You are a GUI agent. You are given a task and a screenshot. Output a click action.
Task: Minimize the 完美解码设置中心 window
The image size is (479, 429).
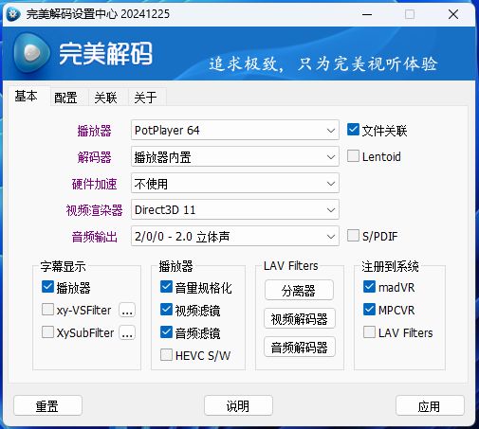point(367,14)
